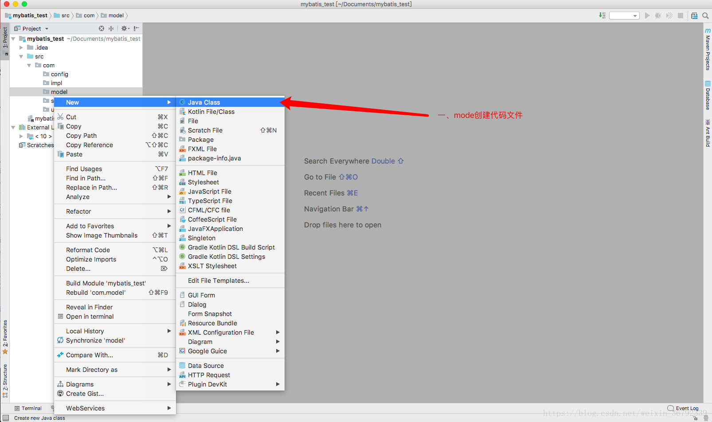Select package-info.java entry
Viewport: 712px width, 422px height.
[230, 158]
